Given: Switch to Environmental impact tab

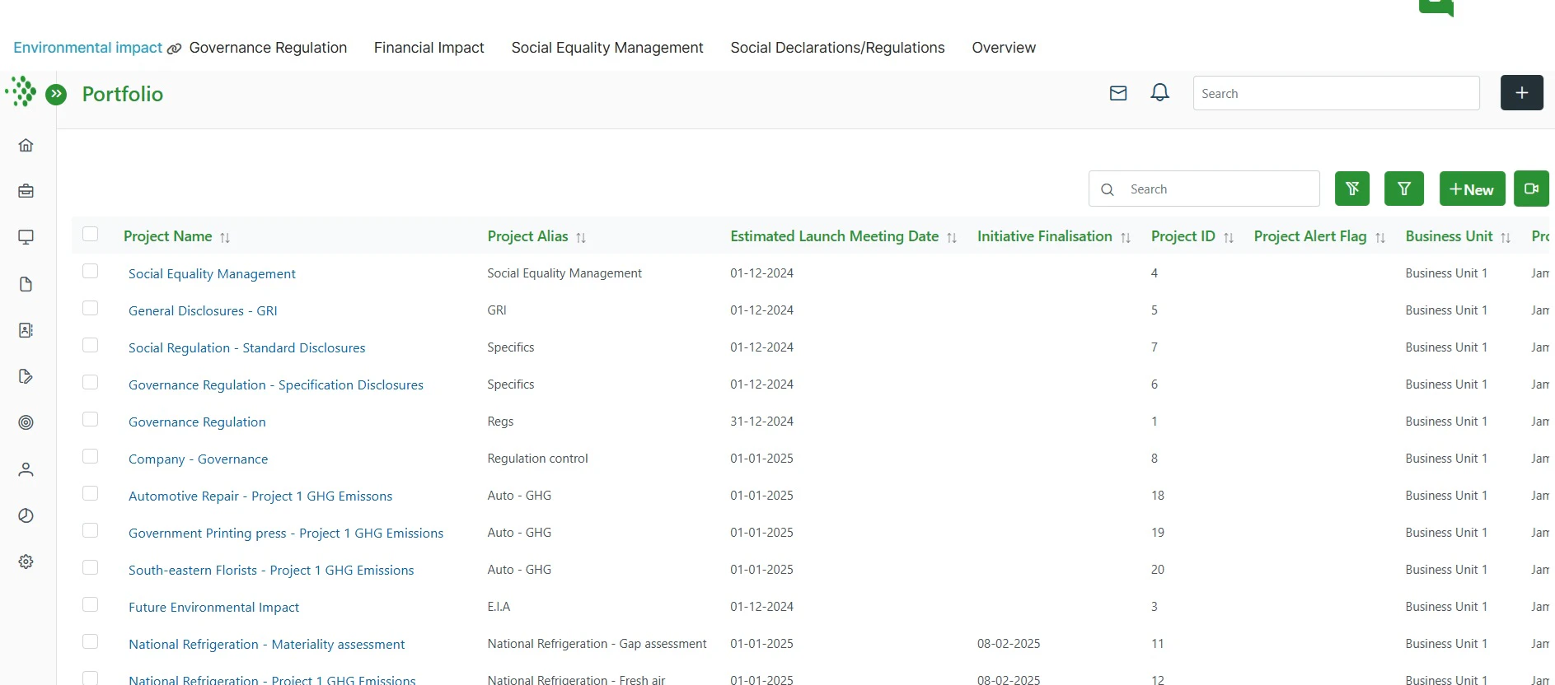Looking at the screenshot, I should click(x=87, y=48).
